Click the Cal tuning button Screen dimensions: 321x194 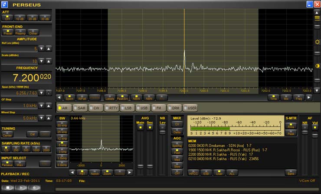click(x=33, y=134)
